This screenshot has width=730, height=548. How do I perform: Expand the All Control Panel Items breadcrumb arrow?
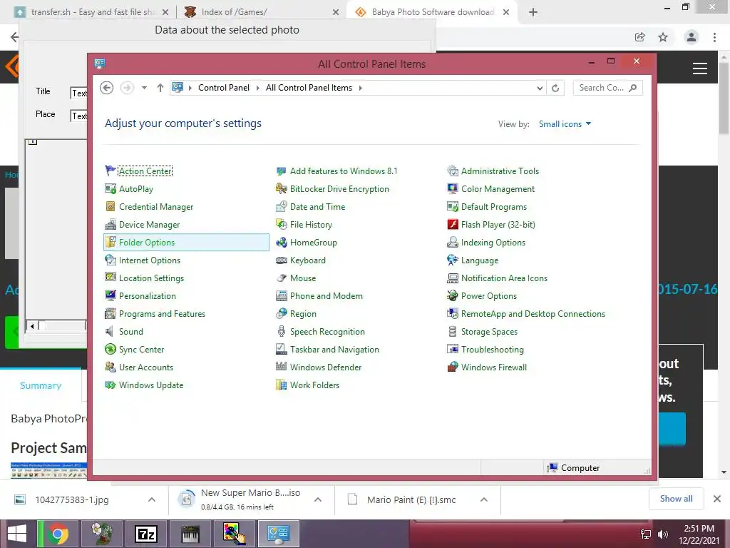click(x=360, y=88)
